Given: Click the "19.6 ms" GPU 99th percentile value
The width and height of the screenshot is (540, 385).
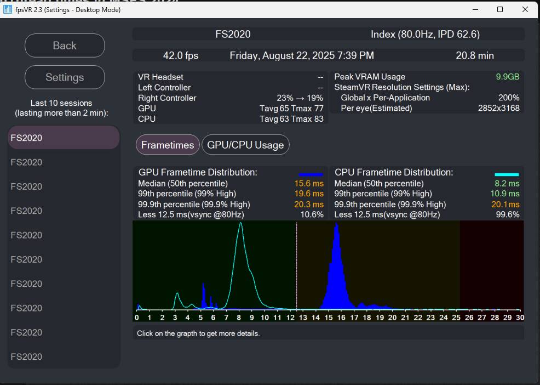Looking at the screenshot, I should click(309, 194).
